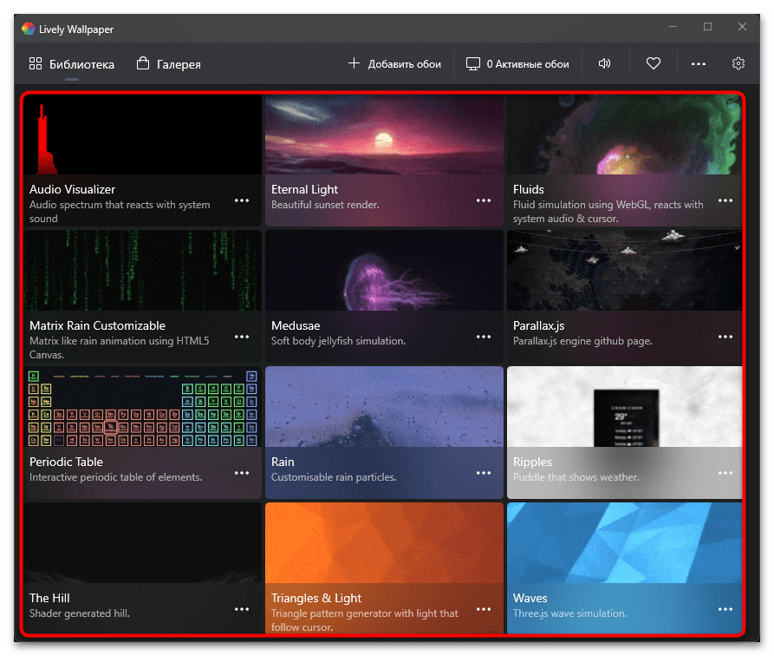Select the Fluids wallpaper thumbnail
Image resolution: width=774 pixels, height=656 pixels.
point(624,134)
